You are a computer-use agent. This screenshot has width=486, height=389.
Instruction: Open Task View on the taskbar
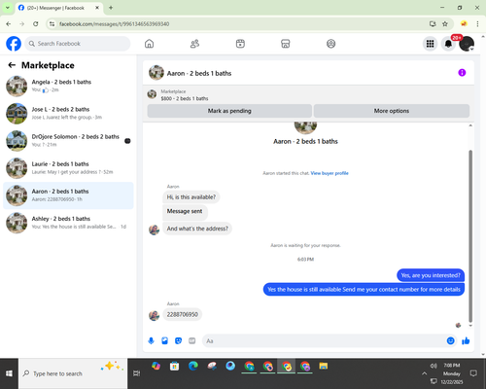[136, 373]
